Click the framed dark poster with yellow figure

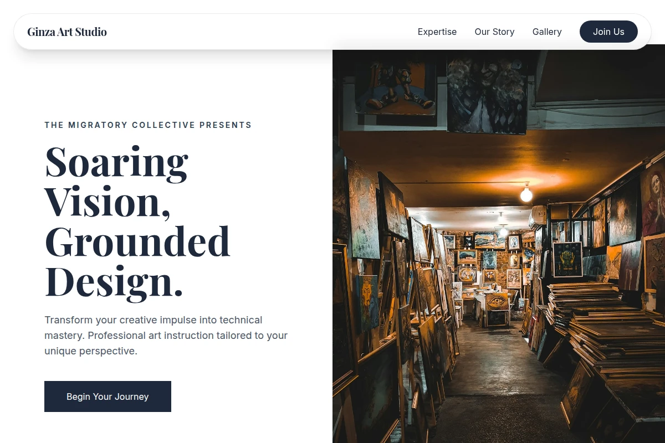567,259
